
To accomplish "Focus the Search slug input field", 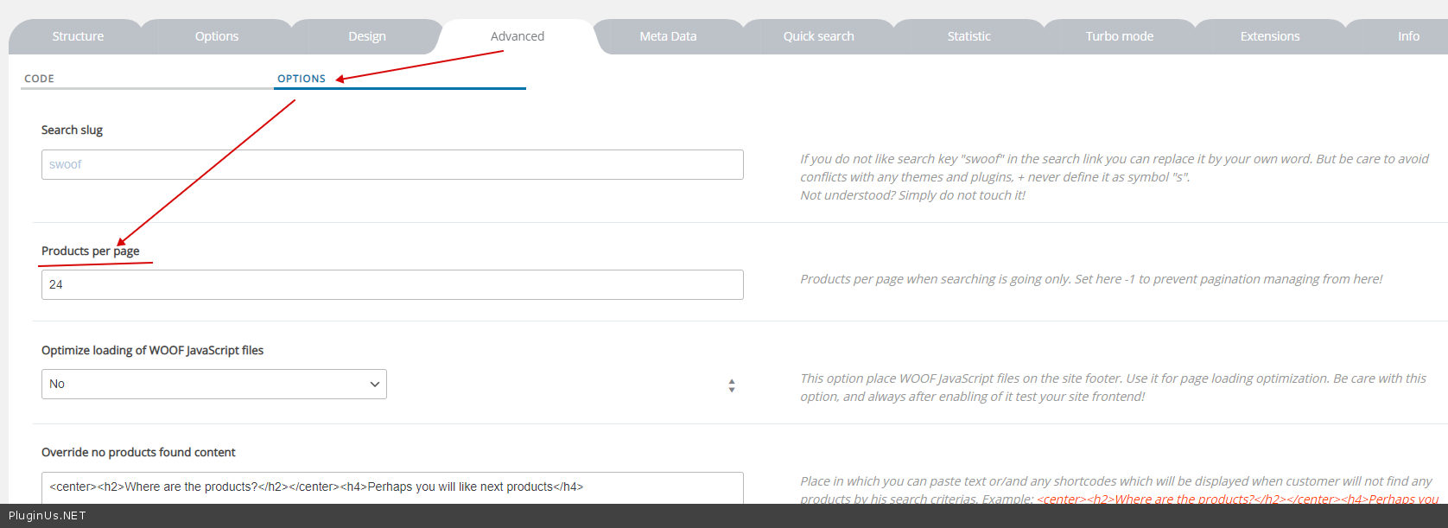I will tap(392, 164).
